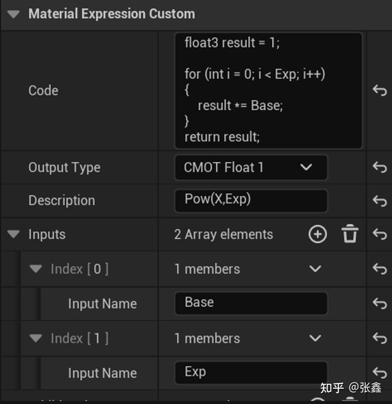Open Index [1] element options chevron
The width and height of the screenshot is (392, 404).
315,338
